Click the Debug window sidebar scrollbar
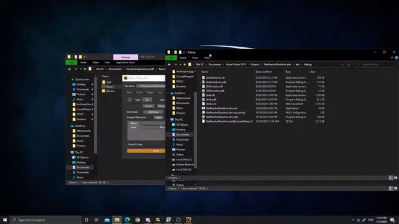The image size is (399, 224). (x=195, y=129)
